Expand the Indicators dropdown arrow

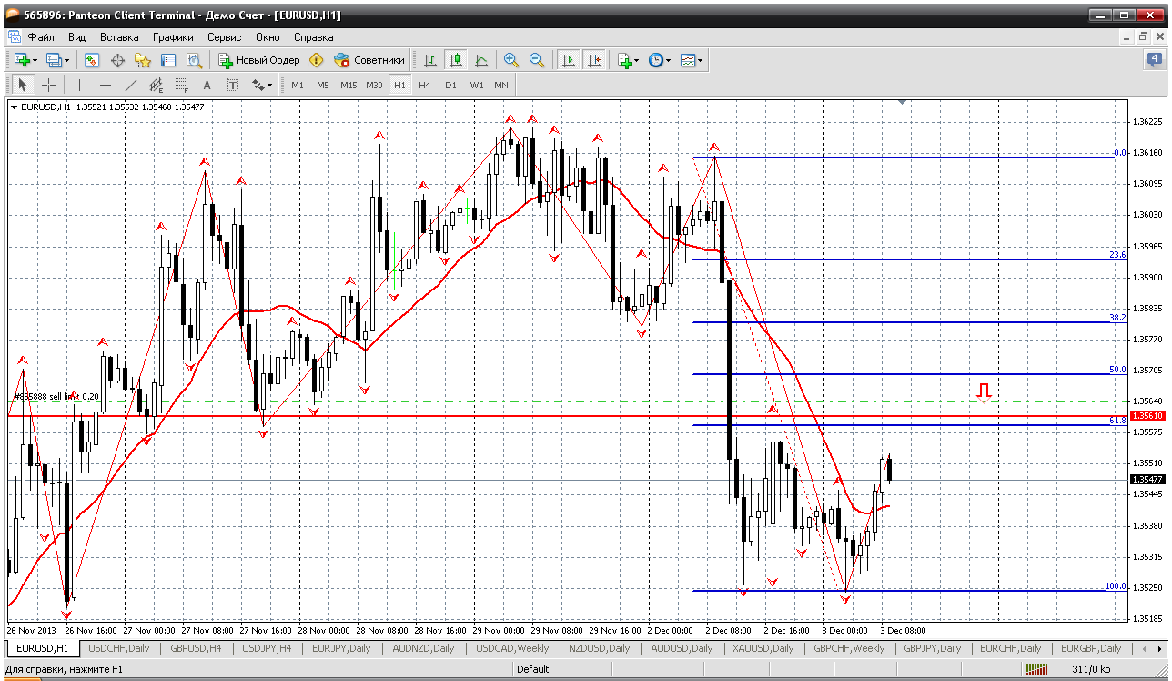(x=637, y=61)
